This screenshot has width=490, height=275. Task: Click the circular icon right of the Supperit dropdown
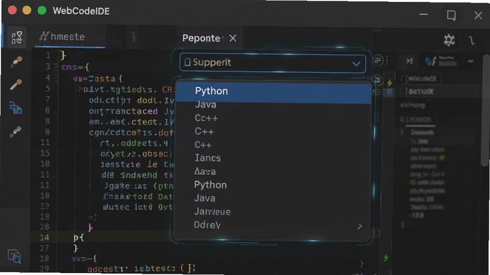click(x=378, y=60)
